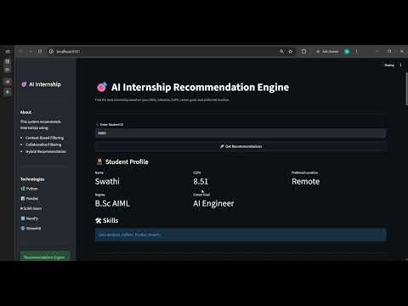Bookmark this page with the star icon

(290, 51)
